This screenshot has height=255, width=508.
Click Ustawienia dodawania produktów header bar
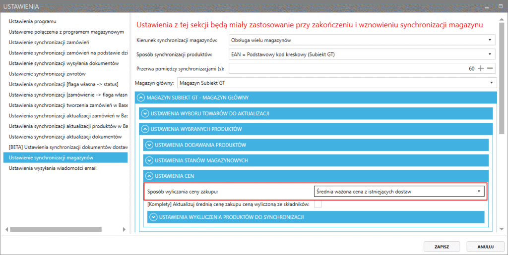pos(316,145)
